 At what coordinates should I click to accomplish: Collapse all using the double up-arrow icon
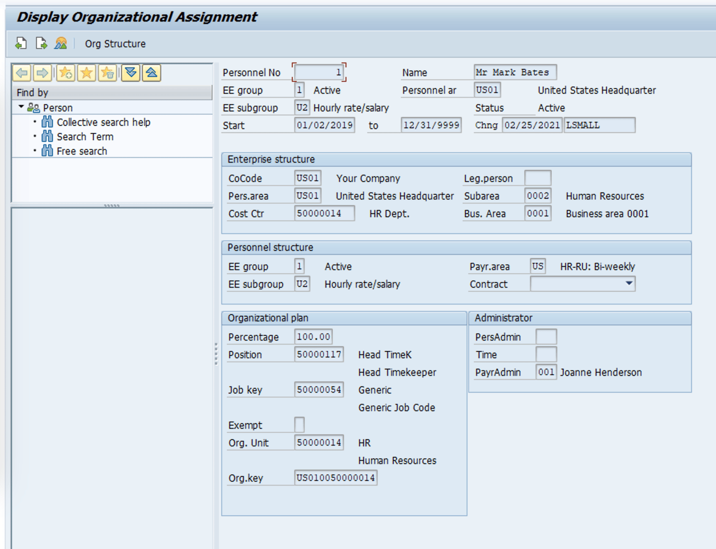click(150, 73)
